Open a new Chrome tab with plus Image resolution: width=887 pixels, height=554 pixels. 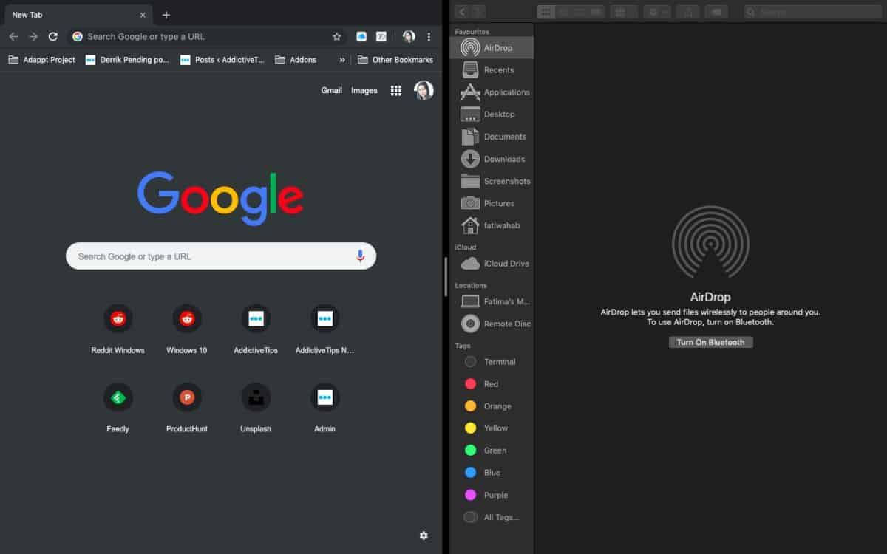[x=166, y=15]
